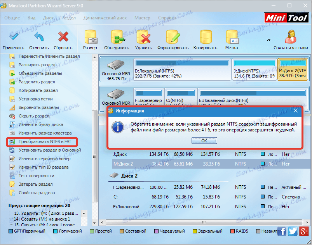312x245 pixels.
Task: Click the Установить раздел в Основной icon
Action: (x=12, y=150)
